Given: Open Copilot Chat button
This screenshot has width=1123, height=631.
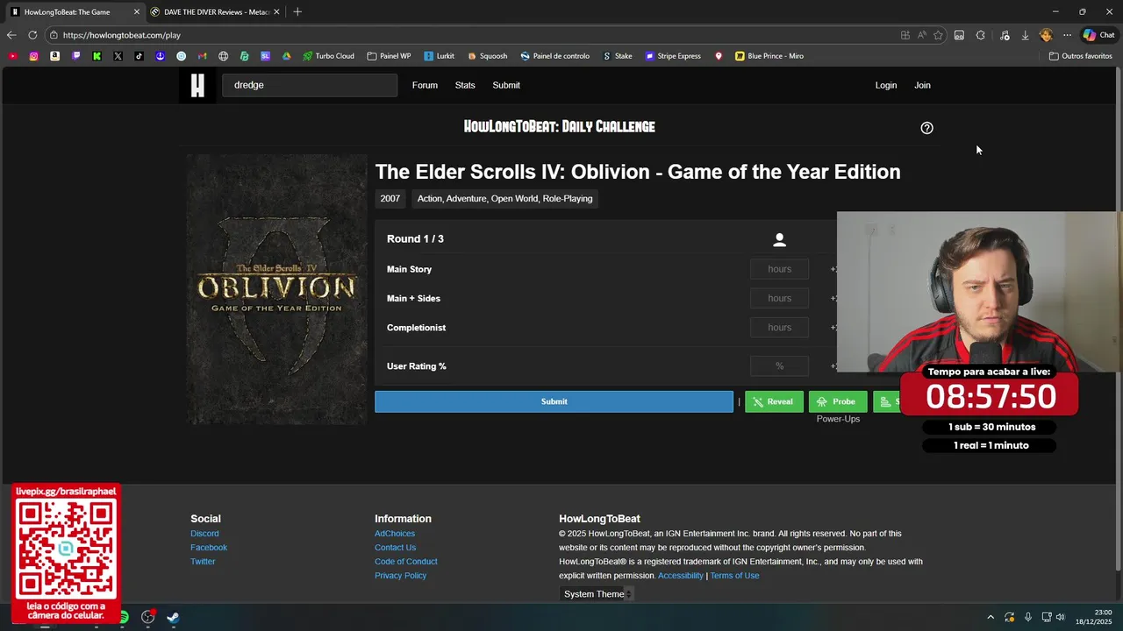Looking at the screenshot, I should (x=1098, y=35).
